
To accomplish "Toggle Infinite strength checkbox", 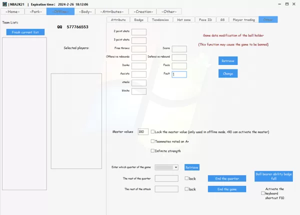I will click(152, 150).
